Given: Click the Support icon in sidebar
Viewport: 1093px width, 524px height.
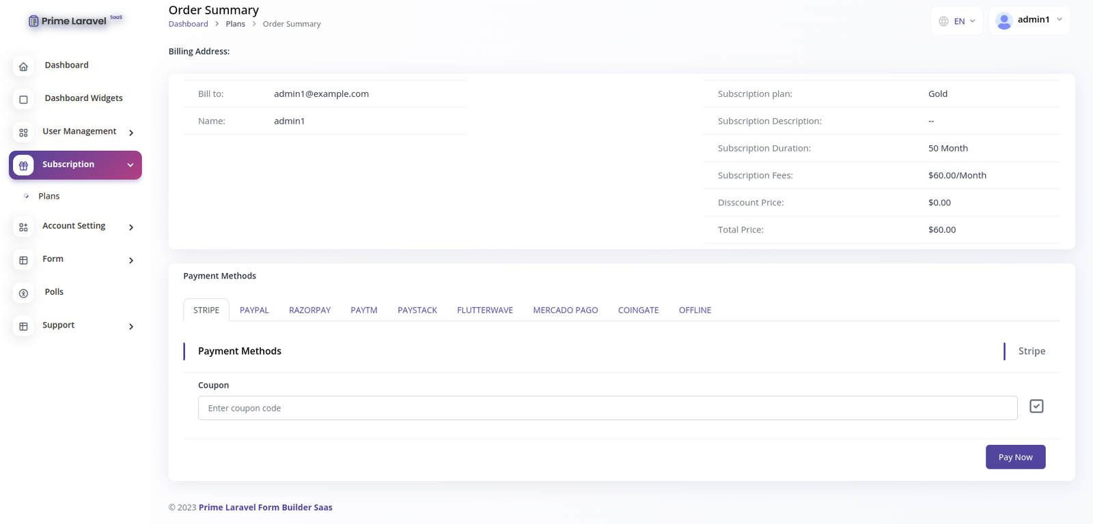Looking at the screenshot, I should click(23, 327).
